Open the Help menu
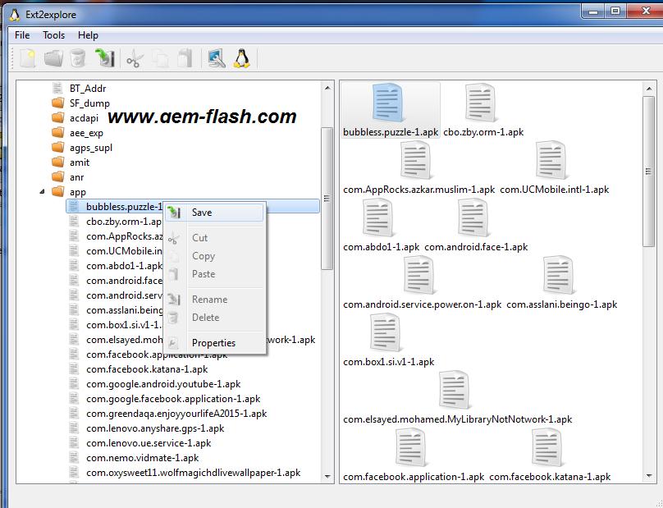 (88, 35)
